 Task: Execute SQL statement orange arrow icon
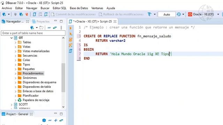tap(70, 28)
